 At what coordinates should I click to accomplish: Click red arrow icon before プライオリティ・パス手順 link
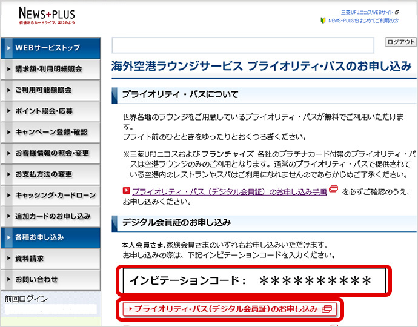tap(126, 191)
